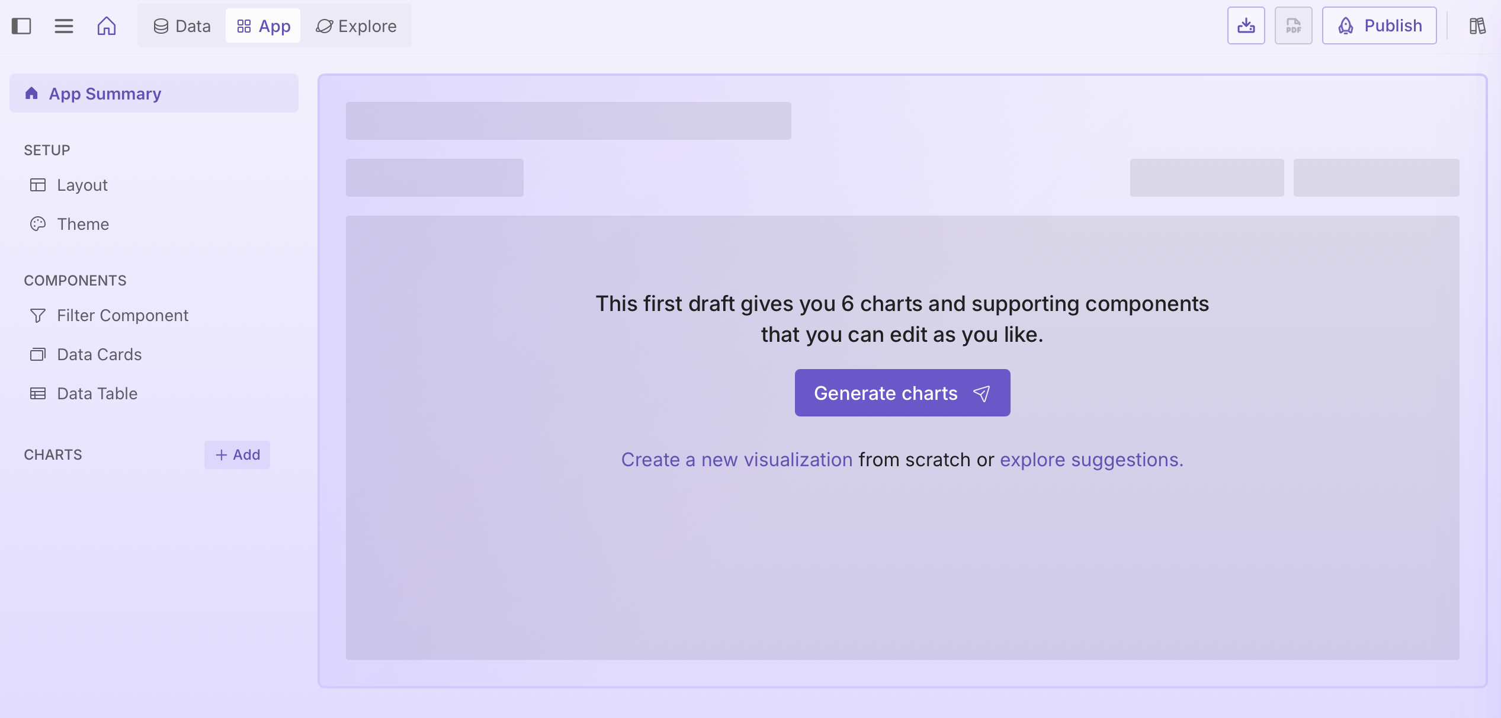Go to home via house icon
Image resolution: width=1501 pixels, height=718 pixels.
click(x=107, y=26)
